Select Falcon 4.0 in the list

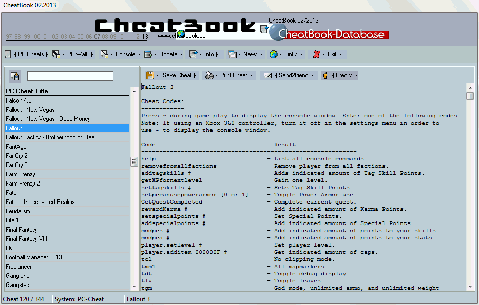point(67,100)
